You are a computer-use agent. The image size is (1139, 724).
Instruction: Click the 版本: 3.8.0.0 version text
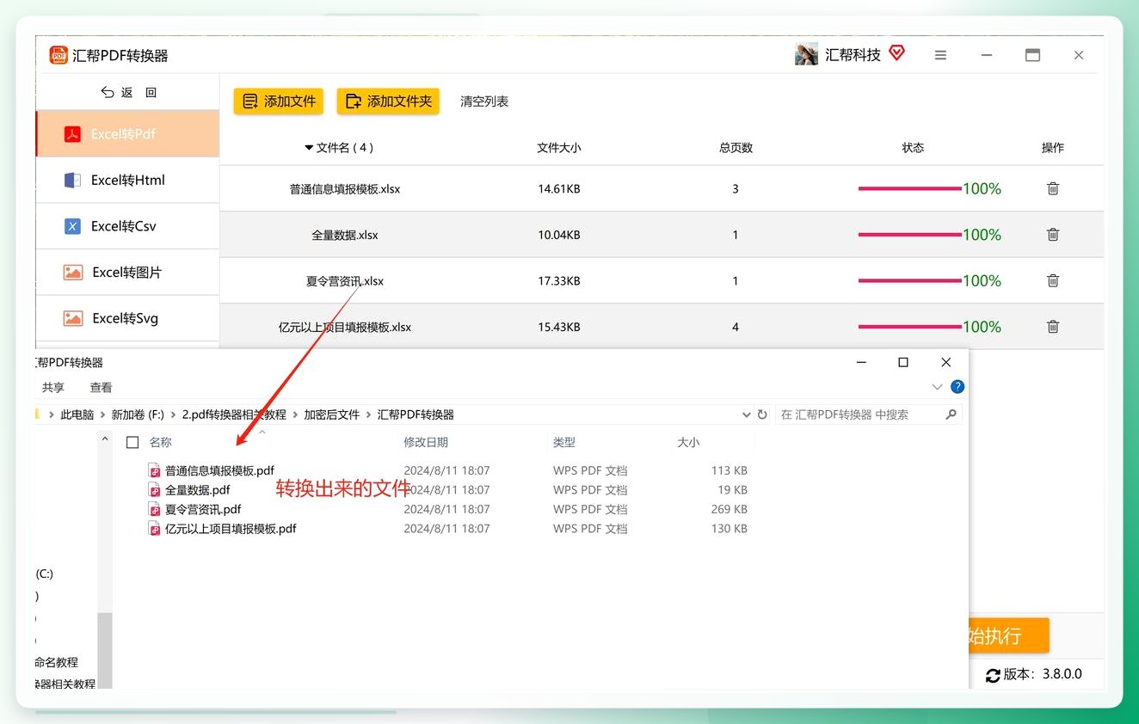pos(1043,674)
